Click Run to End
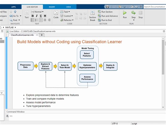Image resolution: width=166 pixels, height=125 pixels. (x=105, y=20)
